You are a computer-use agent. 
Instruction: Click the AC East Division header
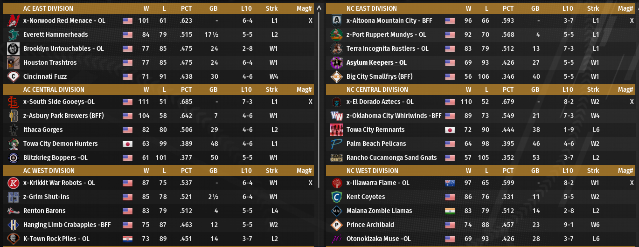pos(48,8)
